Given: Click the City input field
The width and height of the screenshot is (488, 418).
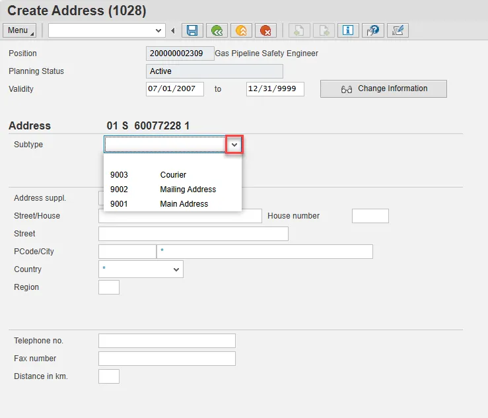Looking at the screenshot, I should [265, 252].
